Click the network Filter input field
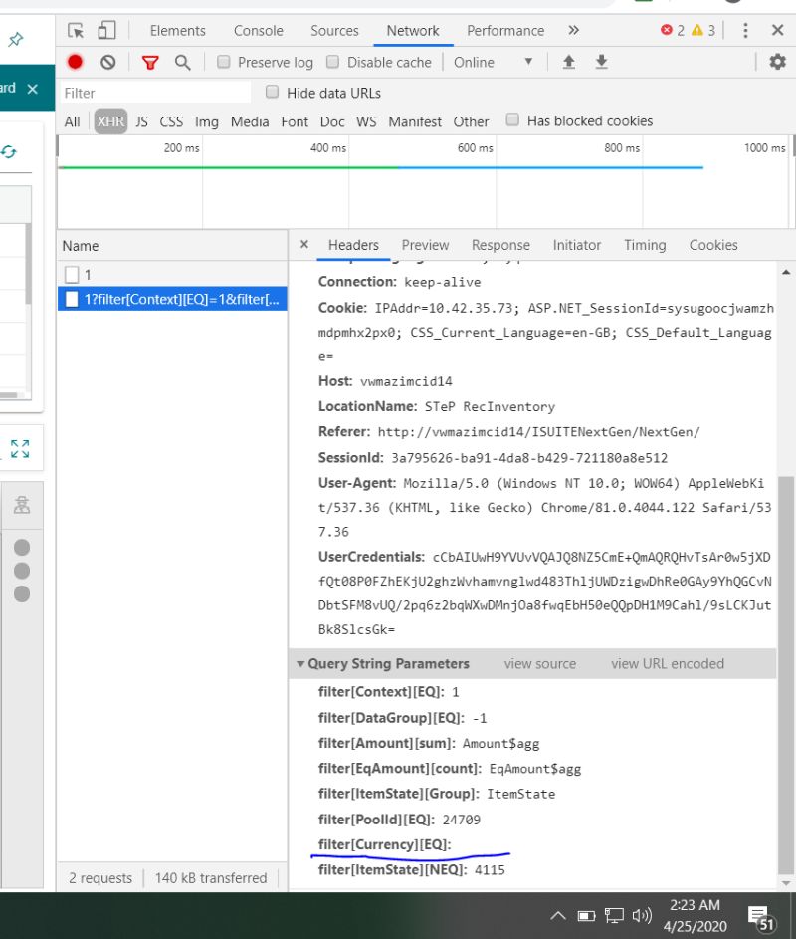The image size is (796, 939). 149,91
